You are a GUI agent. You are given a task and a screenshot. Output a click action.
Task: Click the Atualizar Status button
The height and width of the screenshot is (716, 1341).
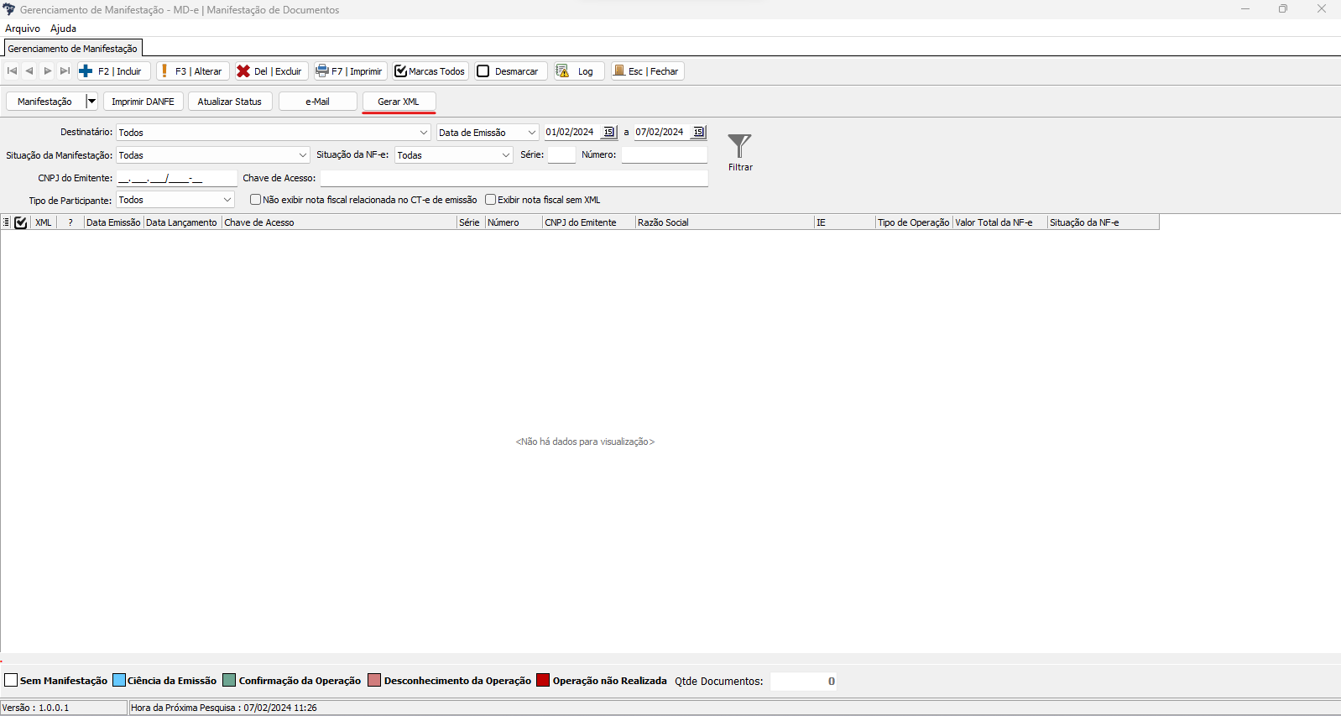[x=229, y=102]
